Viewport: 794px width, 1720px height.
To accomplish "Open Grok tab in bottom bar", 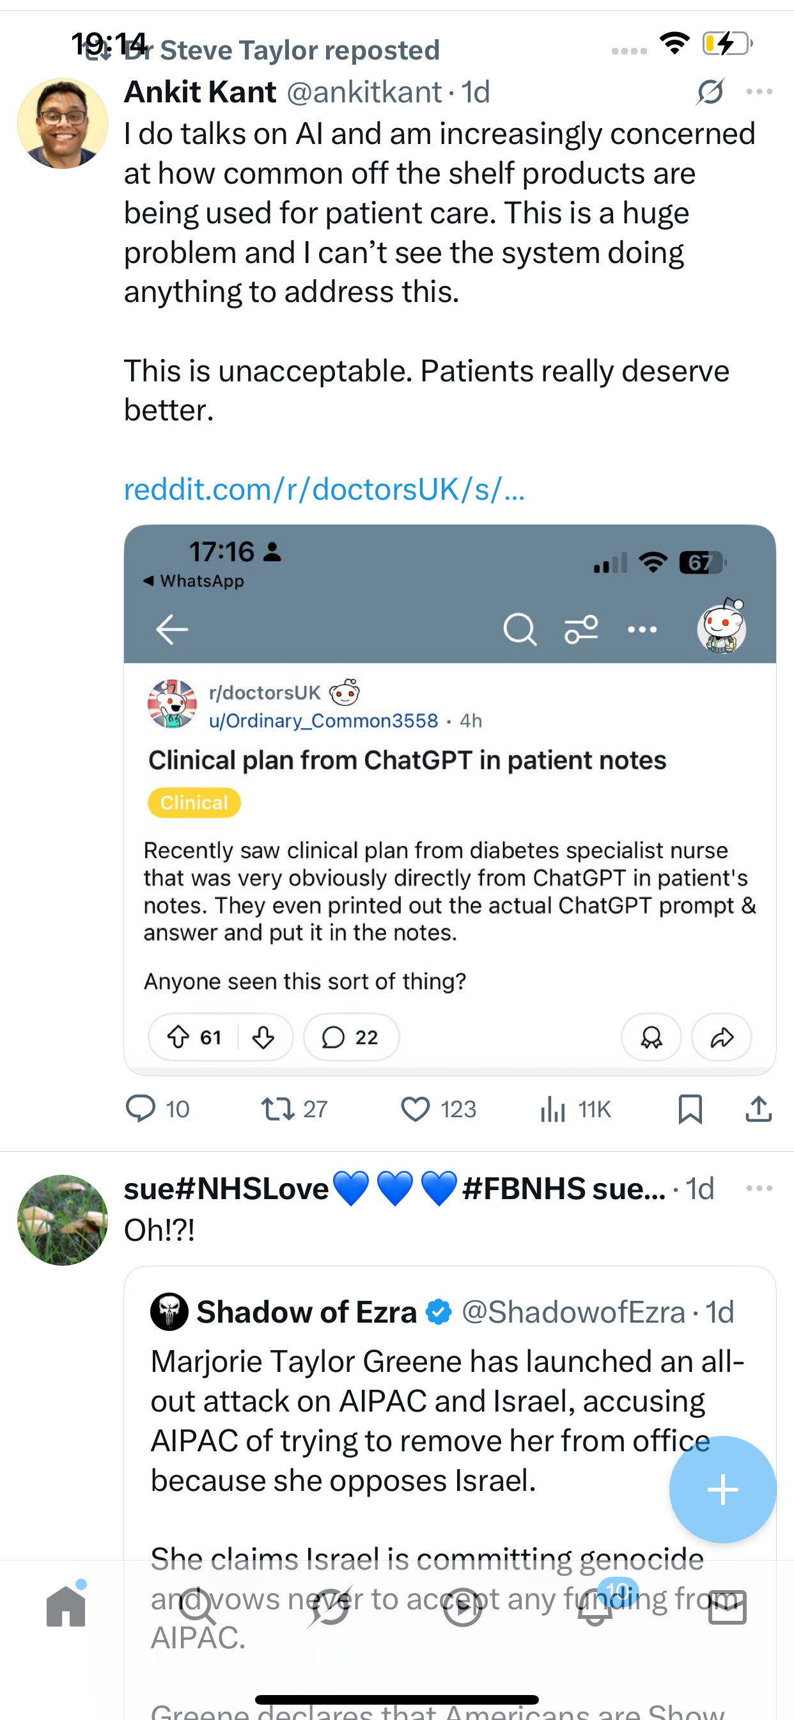I will point(331,1607).
